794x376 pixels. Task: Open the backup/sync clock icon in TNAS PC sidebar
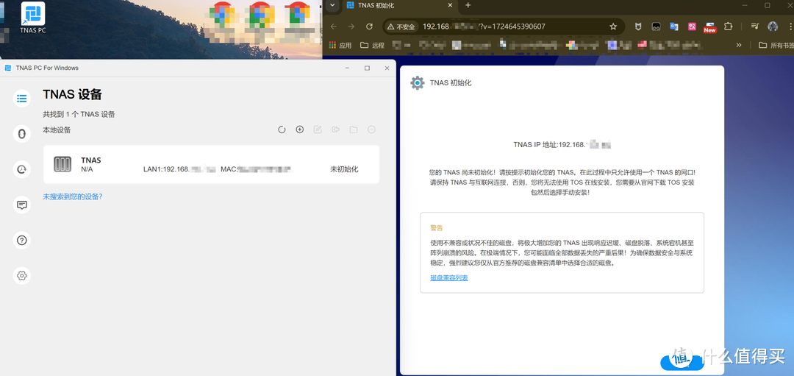point(21,169)
